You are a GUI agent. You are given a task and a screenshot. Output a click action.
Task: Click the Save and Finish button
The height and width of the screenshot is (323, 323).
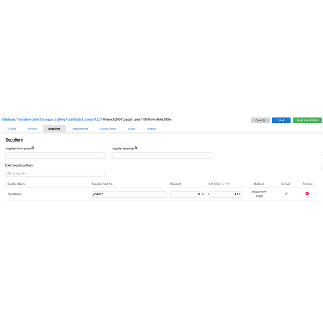tap(307, 121)
